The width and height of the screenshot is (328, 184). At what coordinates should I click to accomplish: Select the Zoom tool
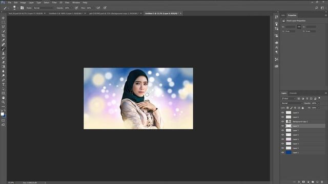coord(3,102)
